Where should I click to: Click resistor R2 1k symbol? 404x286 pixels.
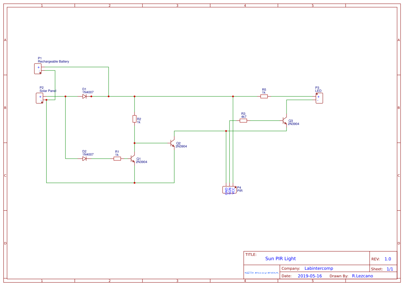[x=134, y=119]
